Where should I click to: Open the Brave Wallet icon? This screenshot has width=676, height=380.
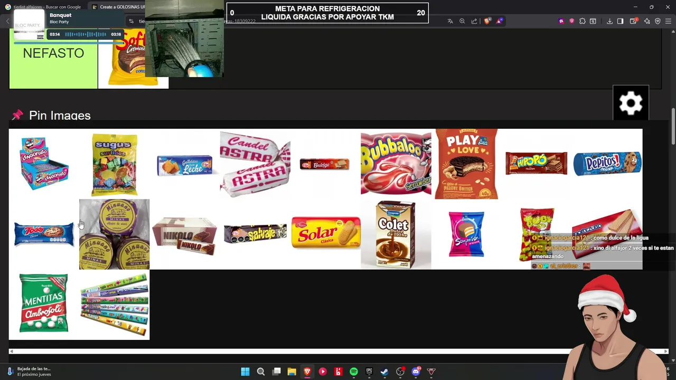633,21
